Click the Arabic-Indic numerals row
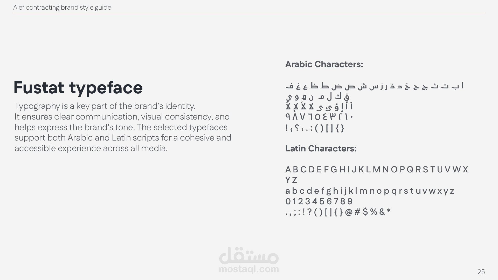The image size is (498, 280). tap(319, 117)
